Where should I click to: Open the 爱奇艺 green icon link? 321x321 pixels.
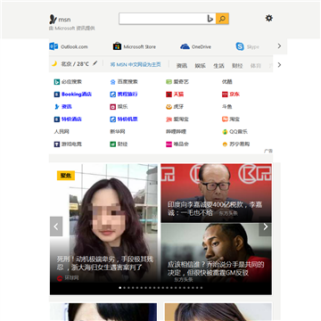[169, 82]
